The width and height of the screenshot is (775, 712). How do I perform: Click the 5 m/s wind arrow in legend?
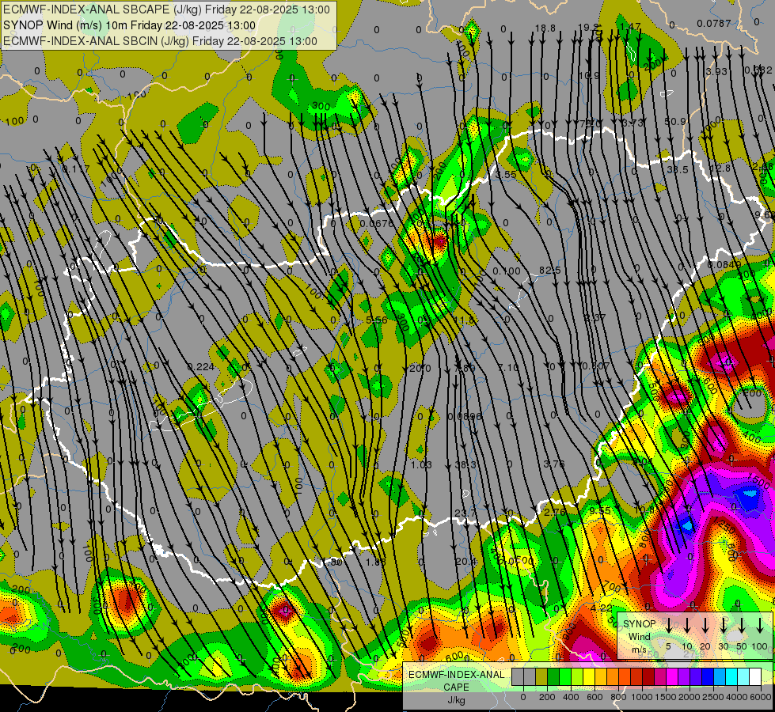click(669, 625)
